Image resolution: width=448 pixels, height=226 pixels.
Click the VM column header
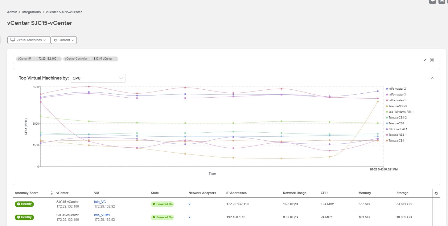pyautogui.click(x=97, y=193)
